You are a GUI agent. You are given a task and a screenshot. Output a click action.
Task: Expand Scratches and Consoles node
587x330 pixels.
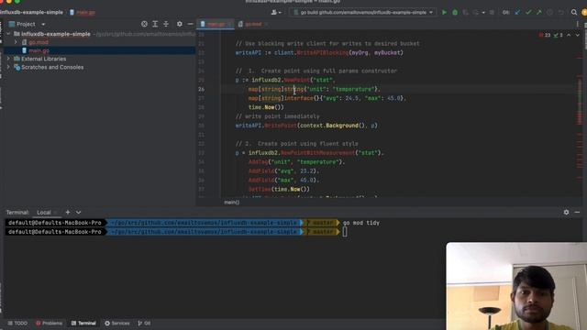point(8,67)
